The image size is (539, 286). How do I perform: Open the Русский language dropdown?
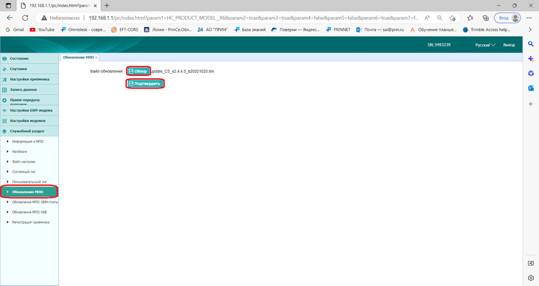[x=485, y=45]
